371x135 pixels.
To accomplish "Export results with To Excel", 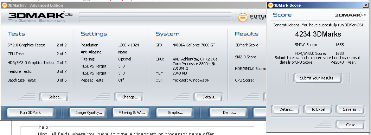I will 318,109.
